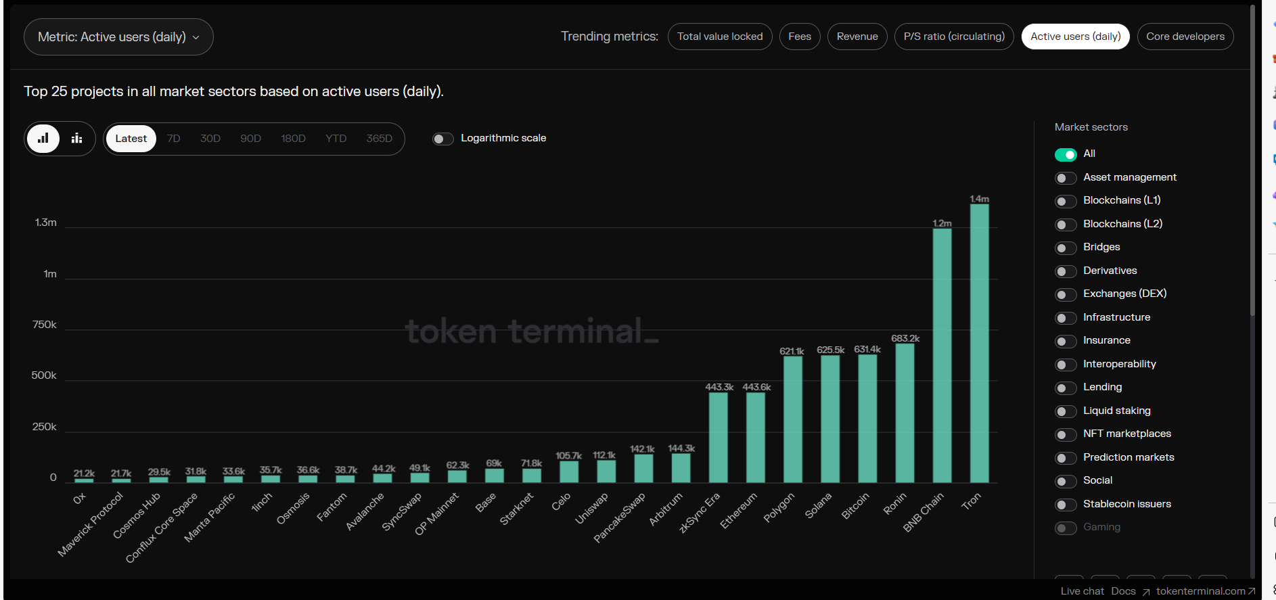Click the external arrow after tokenterminal.com

click(x=1251, y=591)
